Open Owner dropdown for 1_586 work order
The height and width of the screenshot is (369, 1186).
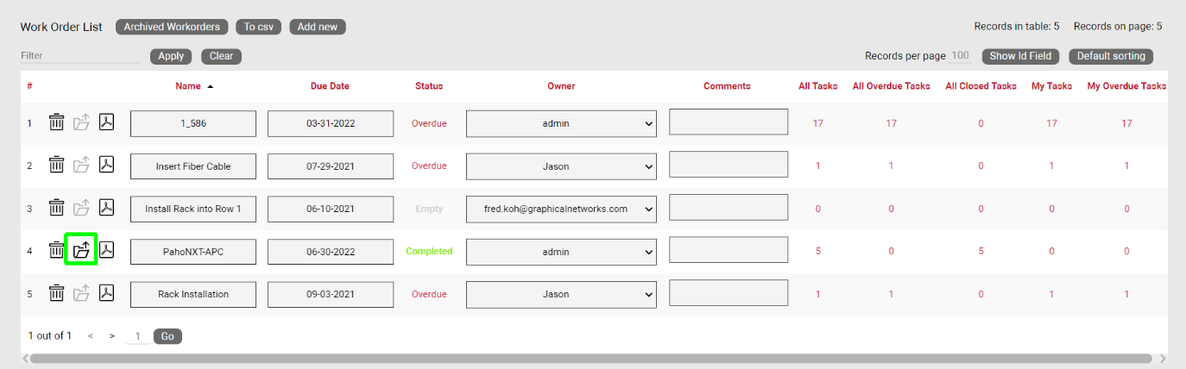coord(561,123)
